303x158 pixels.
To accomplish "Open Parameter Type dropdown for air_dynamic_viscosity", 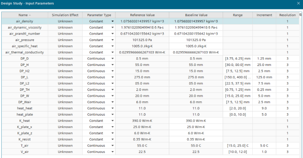I will tap(113, 27).
